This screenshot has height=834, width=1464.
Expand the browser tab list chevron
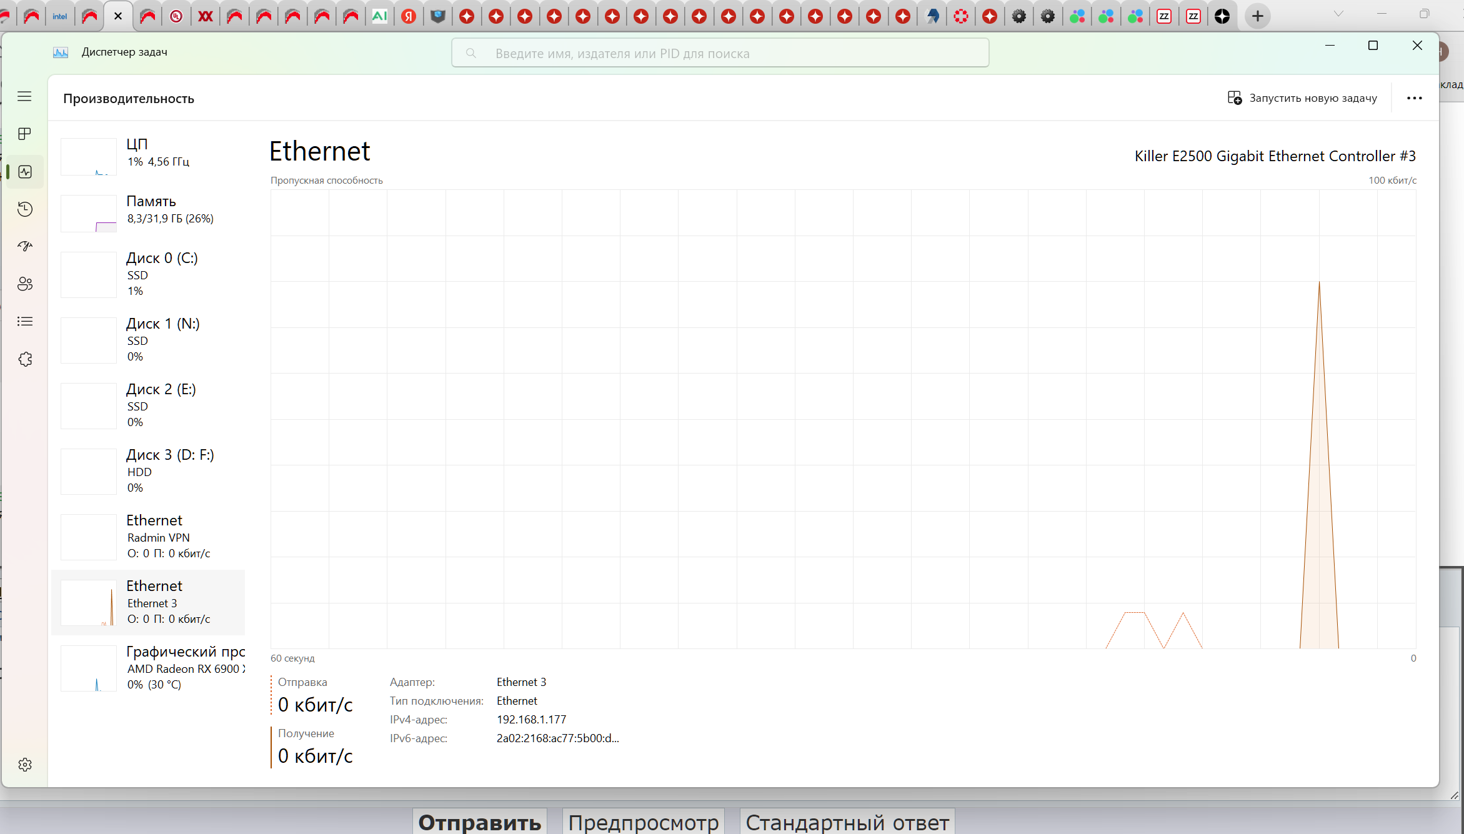[1338, 14]
